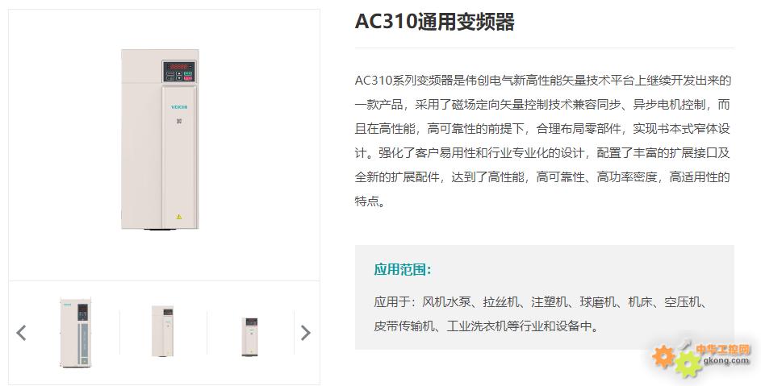
Task: Click the green button on the inverter keypad
Action: click(188, 73)
